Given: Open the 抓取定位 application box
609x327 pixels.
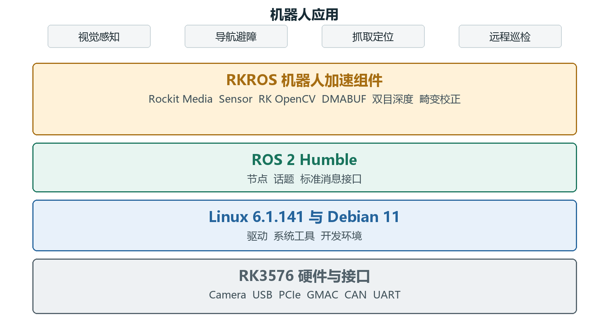Looking at the screenshot, I should point(373,37).
